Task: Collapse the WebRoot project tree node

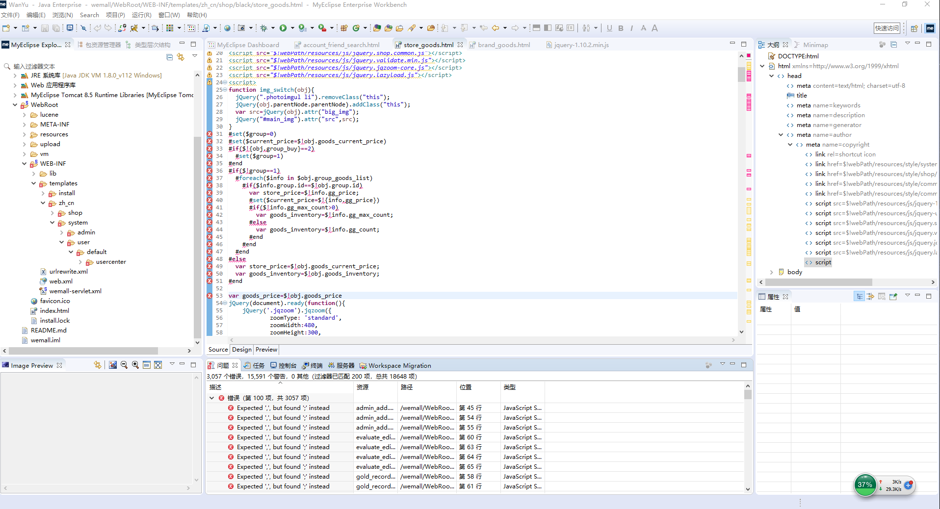Action: pyautogui.click(x=15, y=105)
